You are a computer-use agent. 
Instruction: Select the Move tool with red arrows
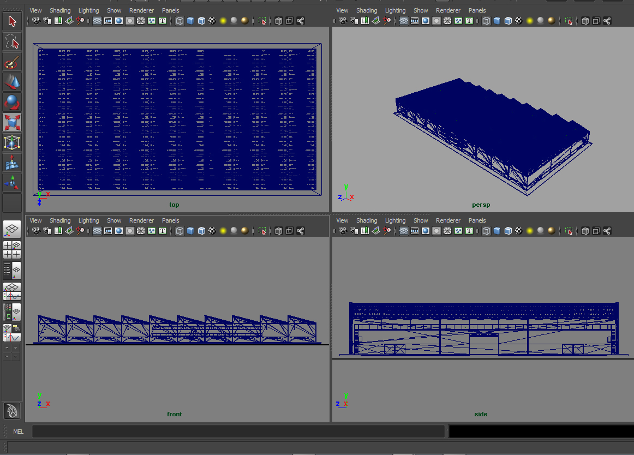coord(12,82)
